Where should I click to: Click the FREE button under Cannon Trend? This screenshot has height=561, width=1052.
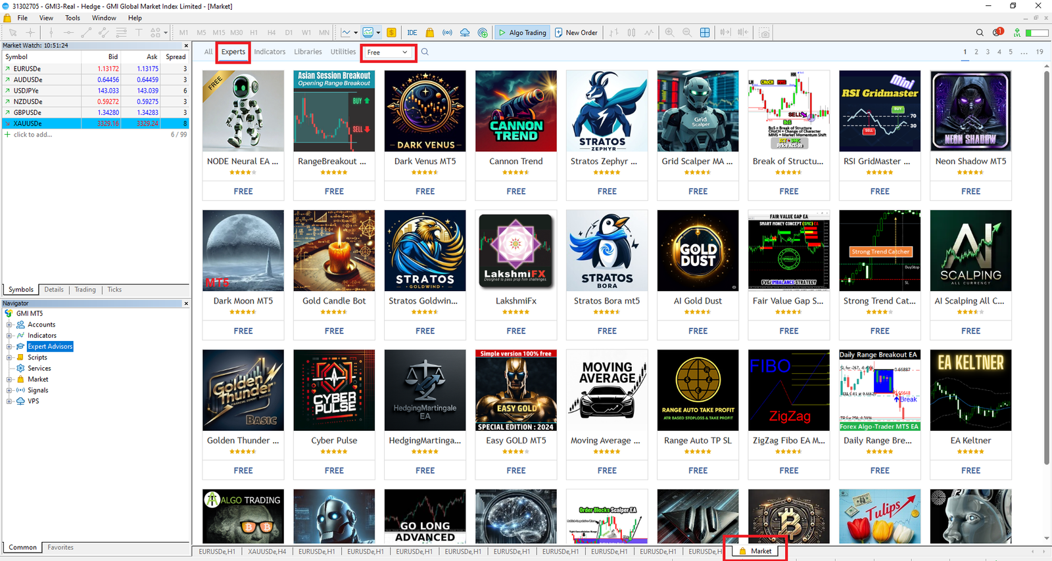coord(516,191)
